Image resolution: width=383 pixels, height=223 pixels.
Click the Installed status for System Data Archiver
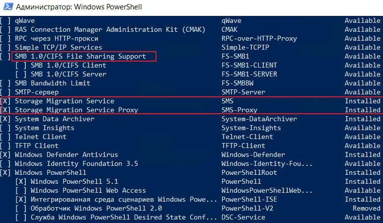[x=363, y=119]
